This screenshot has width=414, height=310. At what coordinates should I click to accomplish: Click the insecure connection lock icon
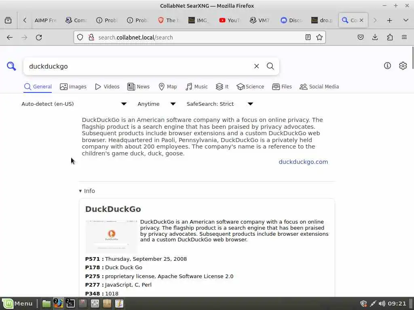pos(91,38)
